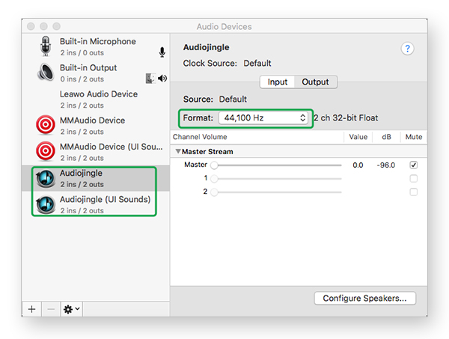Click the Configure Speakers... button

tap(365, 299)
